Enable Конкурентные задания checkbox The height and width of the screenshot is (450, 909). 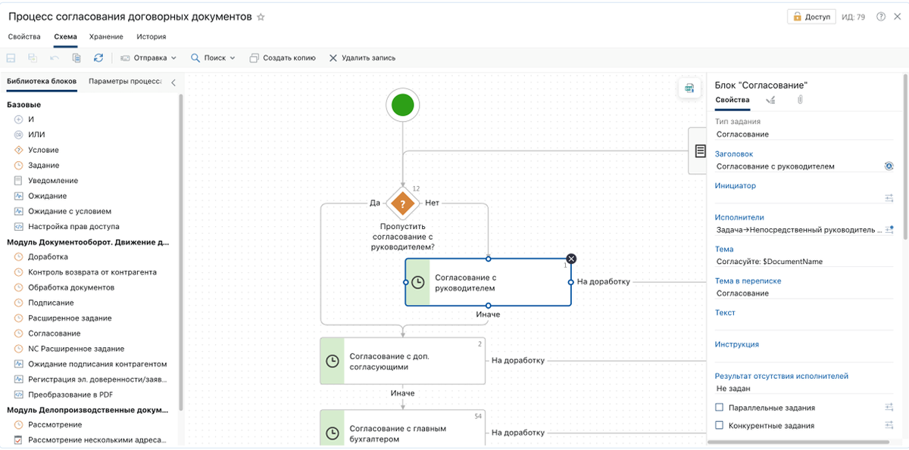pyautogui.click(x=720, y=426)
